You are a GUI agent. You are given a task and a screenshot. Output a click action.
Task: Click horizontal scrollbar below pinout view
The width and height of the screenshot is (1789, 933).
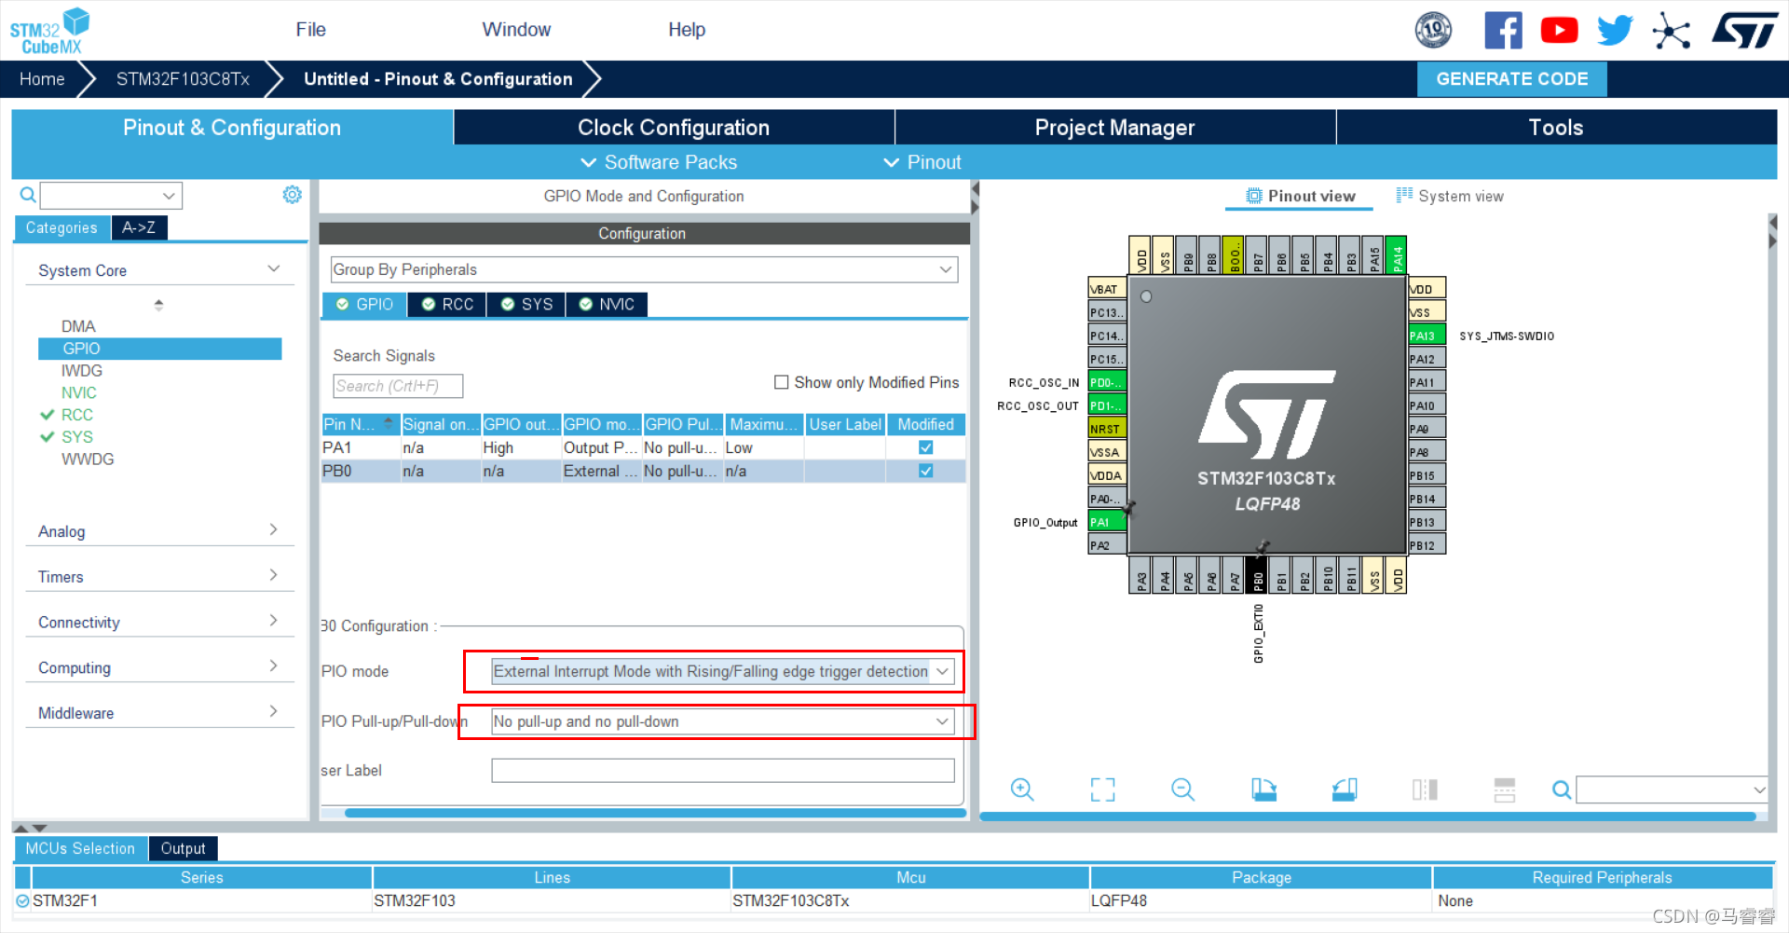(x=1368, y=816)
